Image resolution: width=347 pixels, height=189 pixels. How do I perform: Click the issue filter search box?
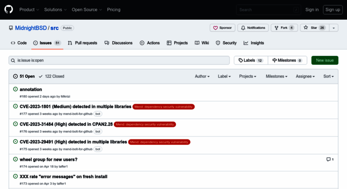pos(119,60)
